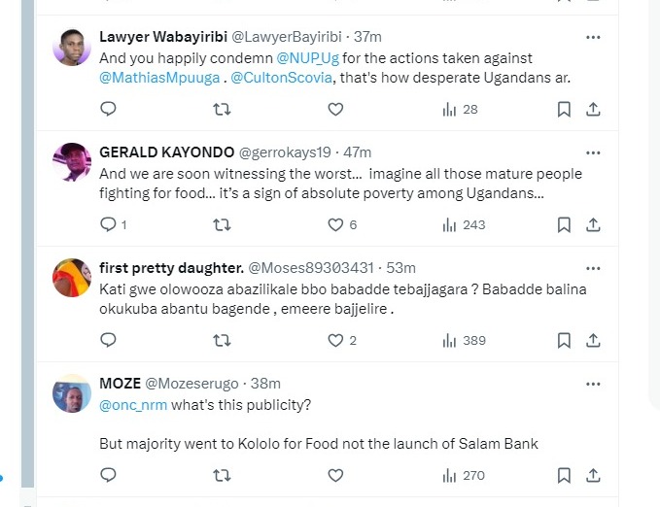Image resolution: width=660 pixels, height=507 pixels.
Task: Like GERALD KAYONDO's tweet
Action: (x=335, y=224)
